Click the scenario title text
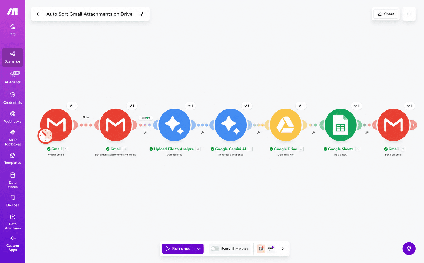This screenshot has height=263, width=424. point(89,14)
